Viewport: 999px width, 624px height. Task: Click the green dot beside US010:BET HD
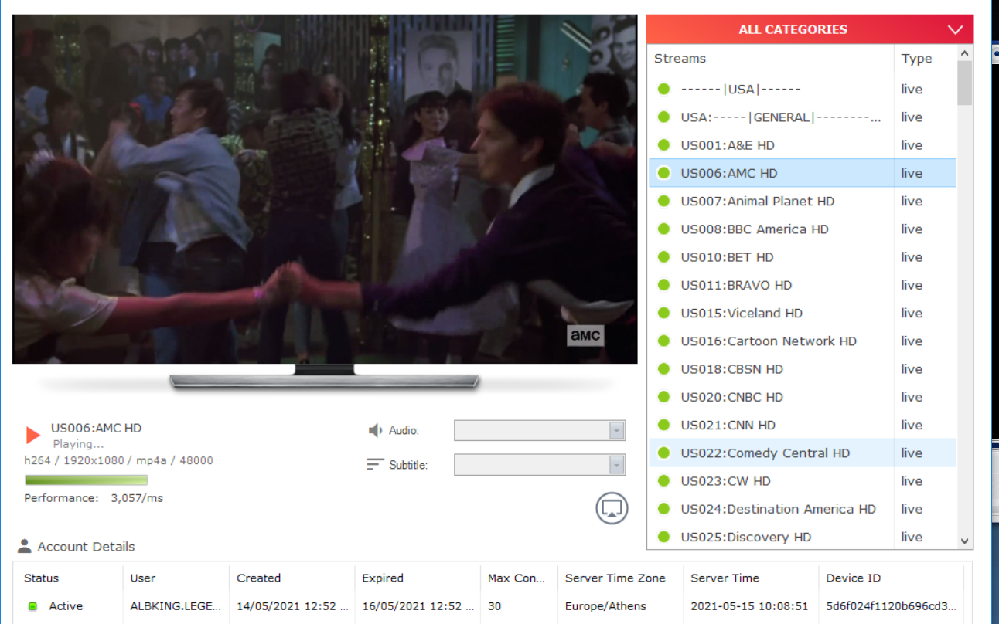[663, 257]
